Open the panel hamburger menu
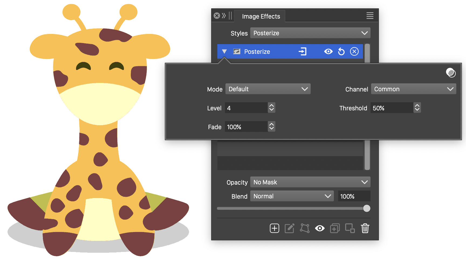 click(x=370, y=16)
